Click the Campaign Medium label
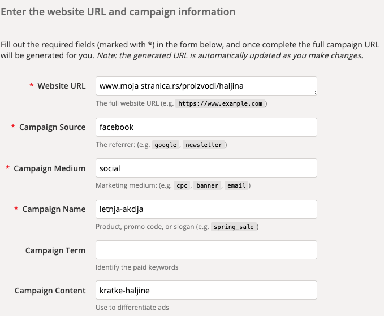Viewport: 384px width, 316px height. (49, 168)
